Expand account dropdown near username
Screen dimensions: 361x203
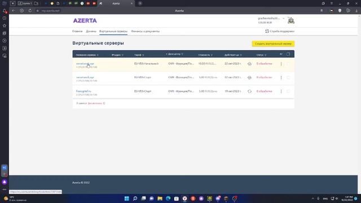284,18
